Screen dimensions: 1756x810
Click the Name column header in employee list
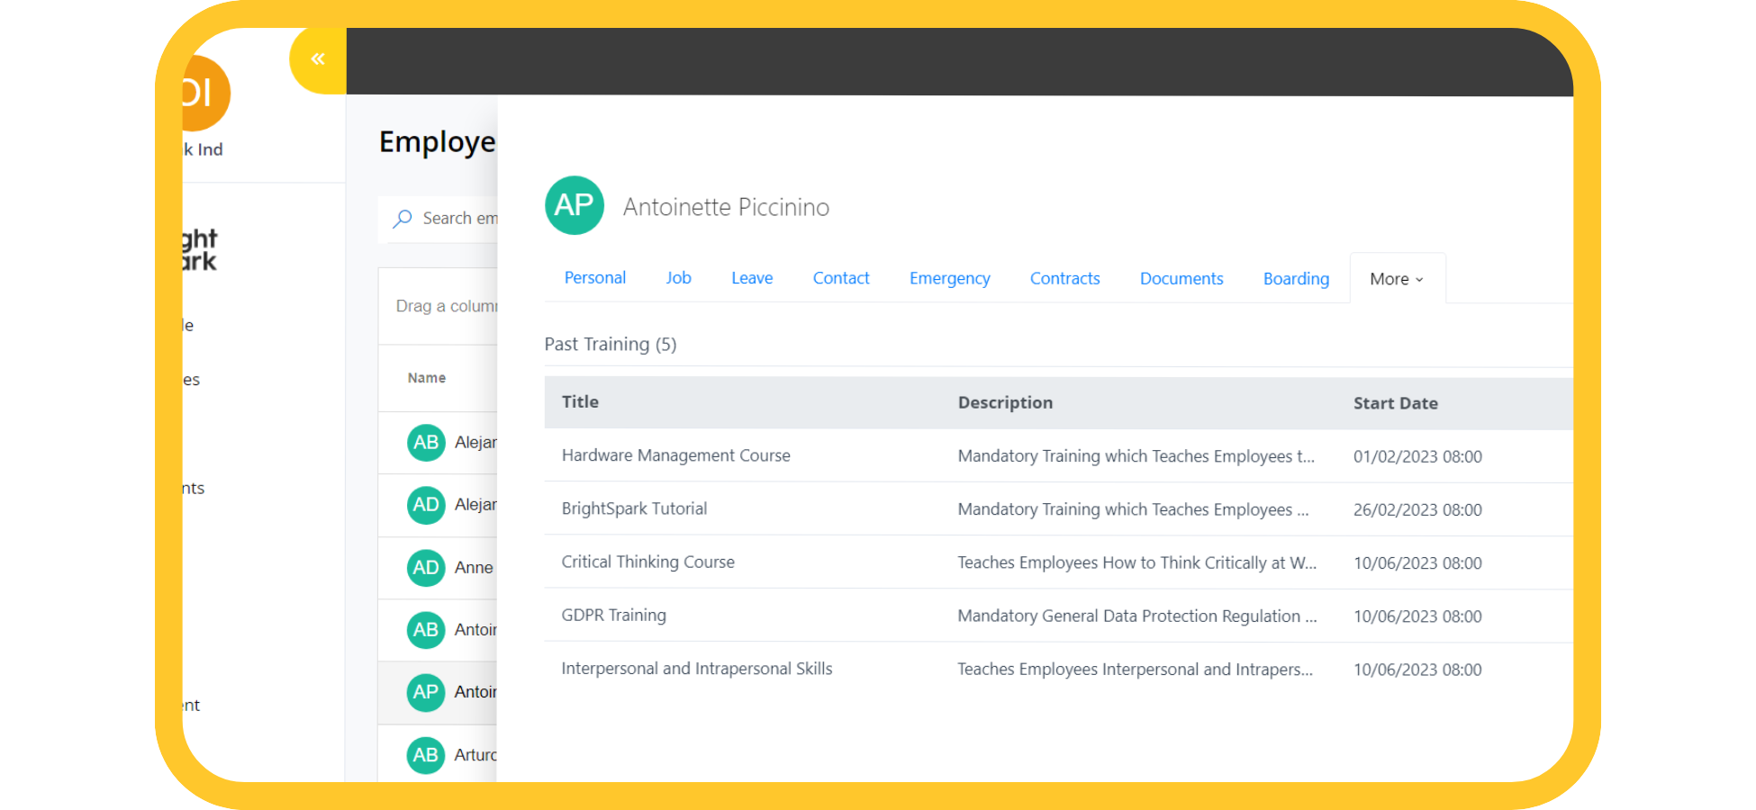[x=427, y=378]
